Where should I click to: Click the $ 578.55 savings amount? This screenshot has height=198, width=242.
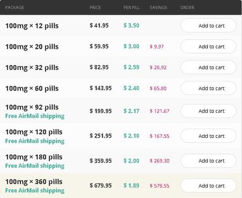pyautogui.click(x=159, y=186)
